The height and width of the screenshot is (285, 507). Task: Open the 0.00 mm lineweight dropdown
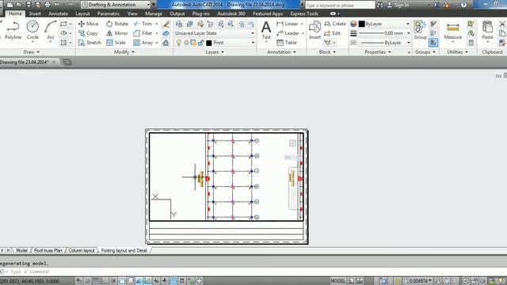[x=409, y=33]
